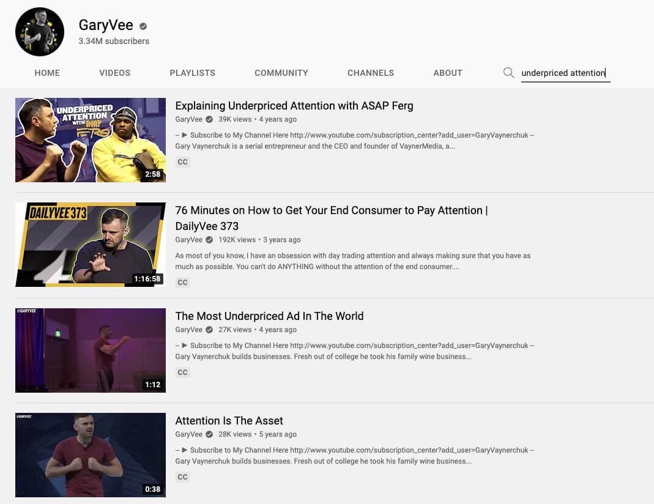
Task: Switch to the VIDEOS tab
Action: pos(114,73)
